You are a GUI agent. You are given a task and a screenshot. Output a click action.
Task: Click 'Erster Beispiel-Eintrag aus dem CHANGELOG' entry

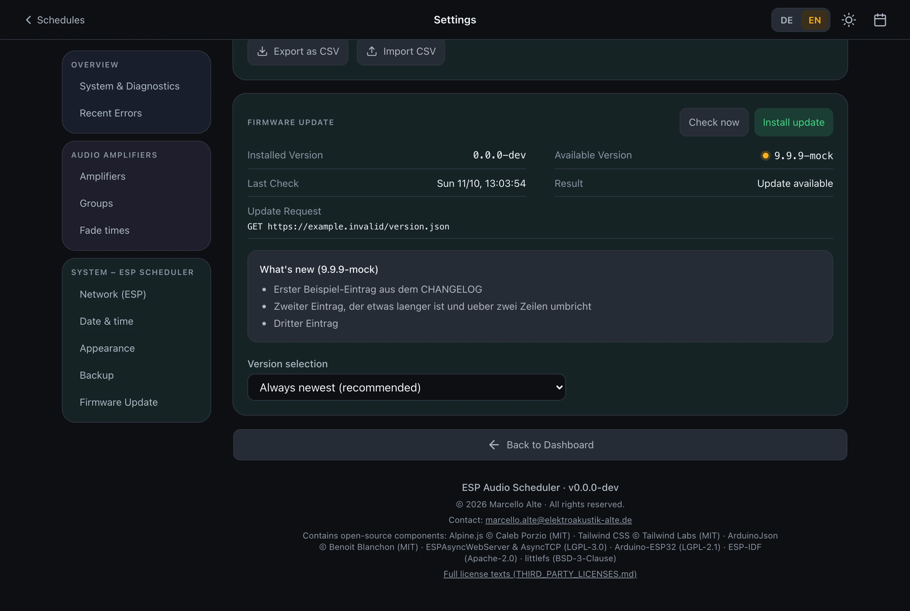tap(378, 289)
